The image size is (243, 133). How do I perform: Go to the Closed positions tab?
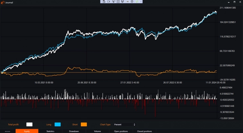pyautogui.click(x=144, y=131)
